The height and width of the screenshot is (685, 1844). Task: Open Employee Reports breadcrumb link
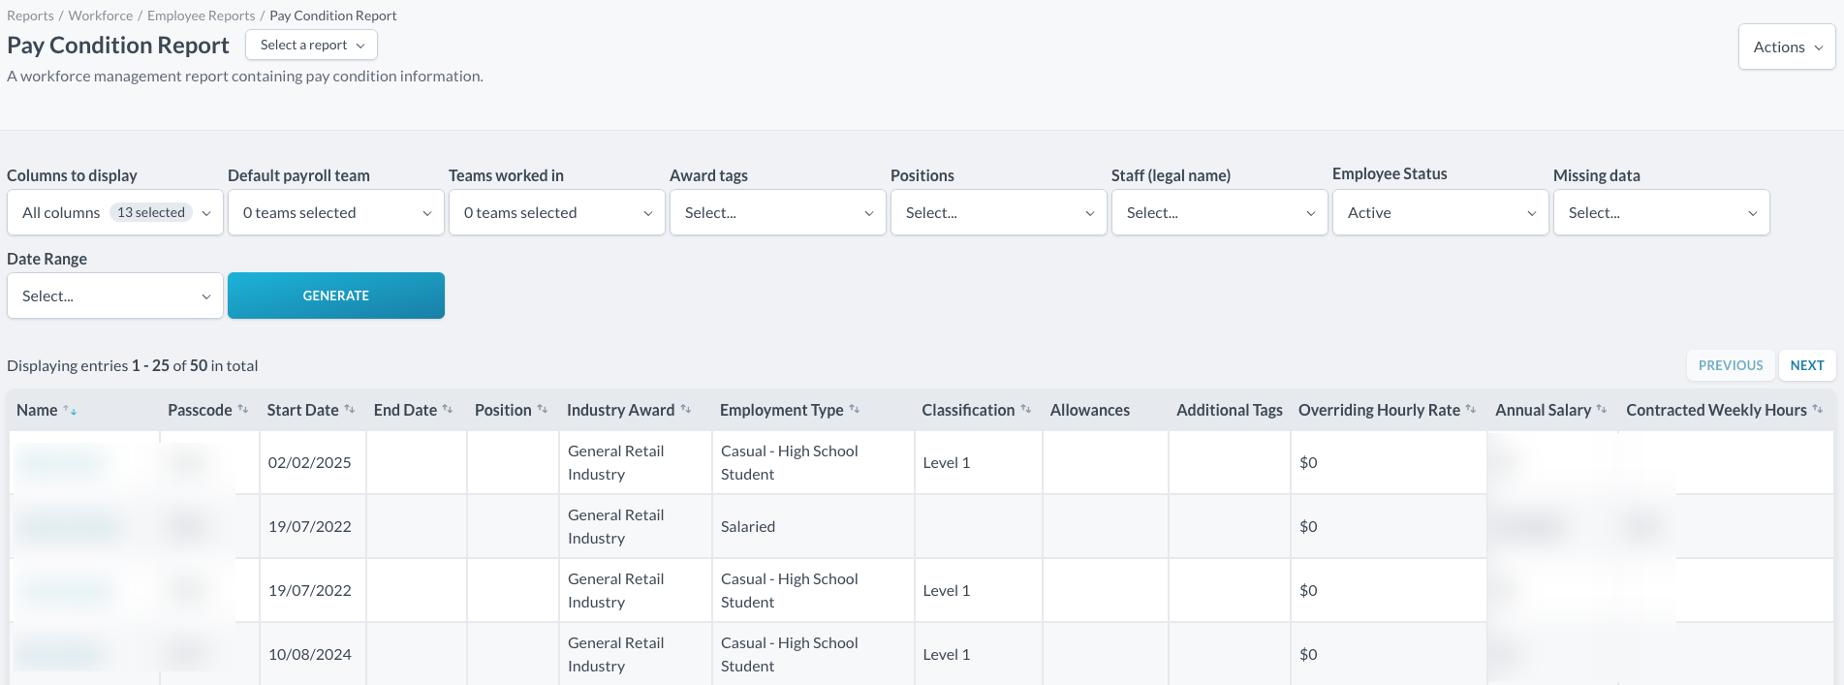click(x=202, y=16)
